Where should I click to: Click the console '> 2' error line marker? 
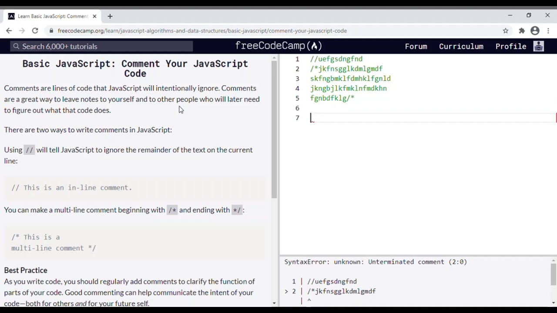pos(290,291)
